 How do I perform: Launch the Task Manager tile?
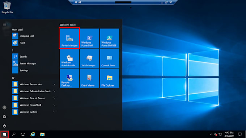click(x=89, y=58)
